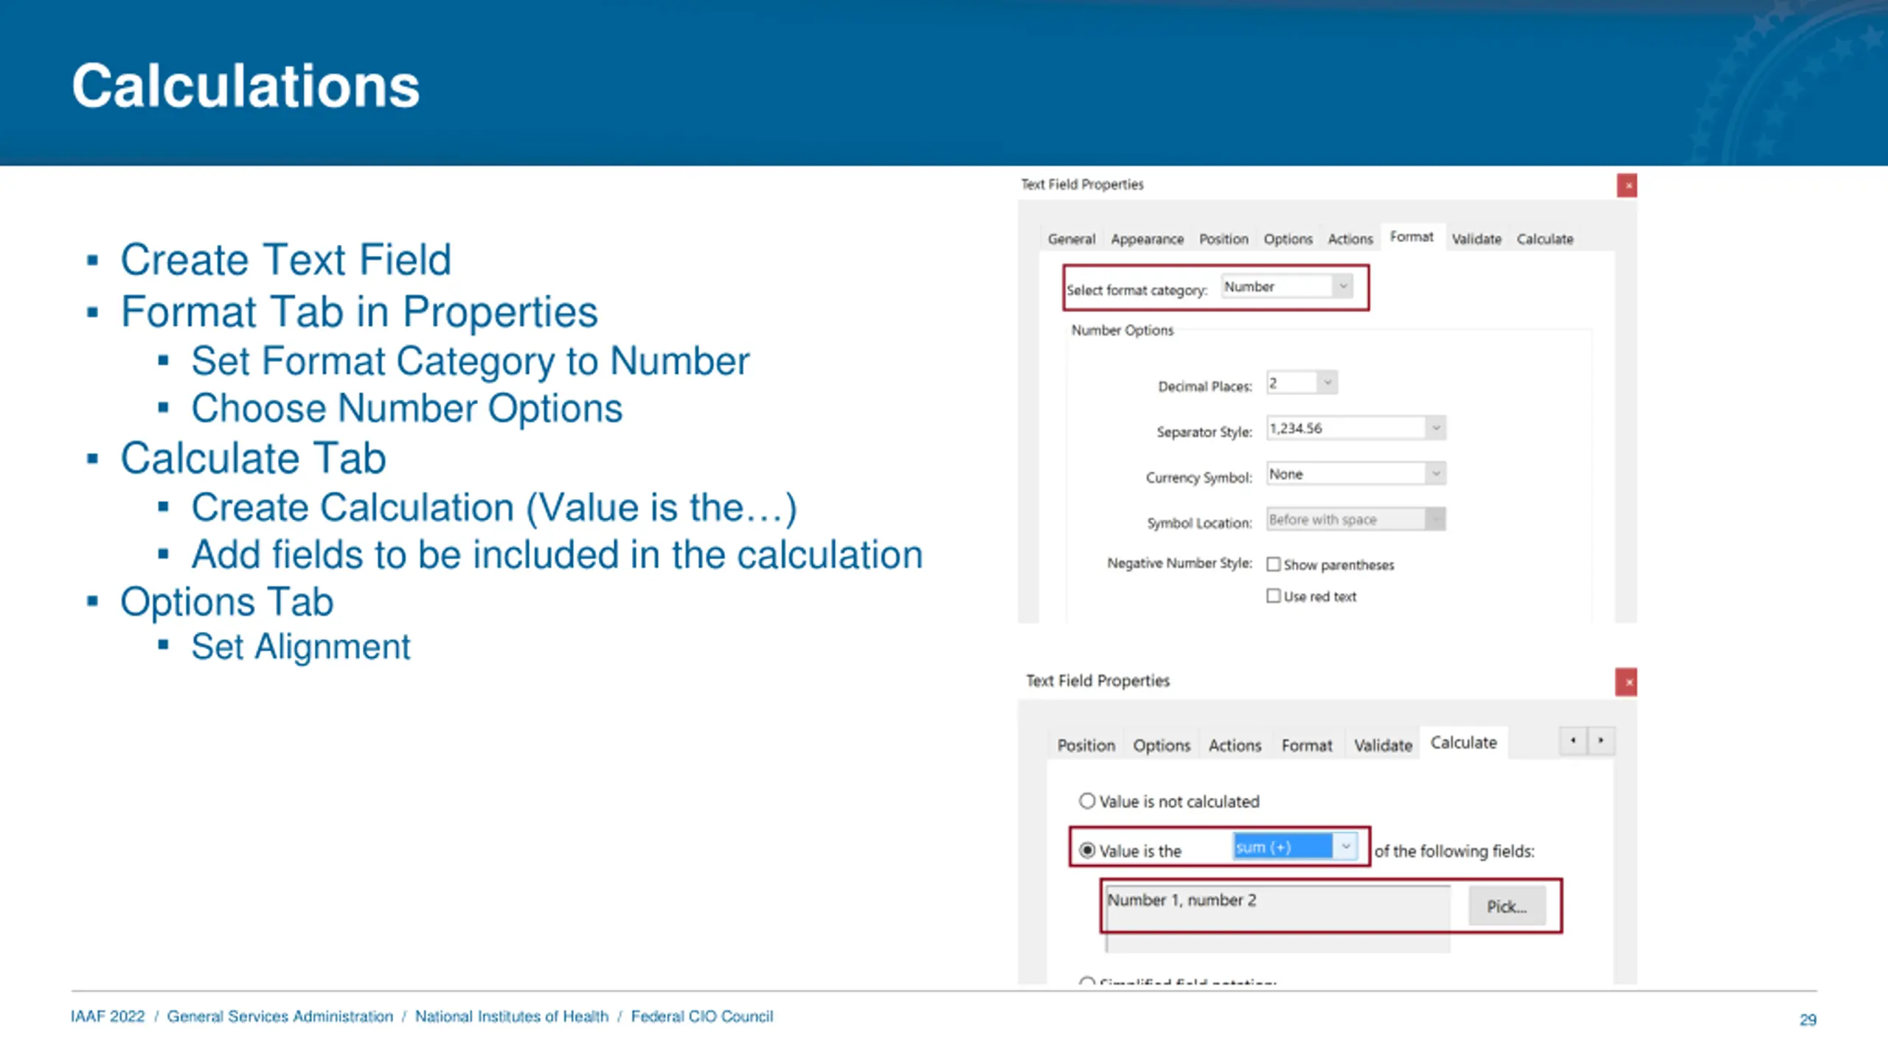The image size is (1888, 1062).
Task: Click Add fields to be included bullet
Action: pyautogui.click(x=557, y=555)
